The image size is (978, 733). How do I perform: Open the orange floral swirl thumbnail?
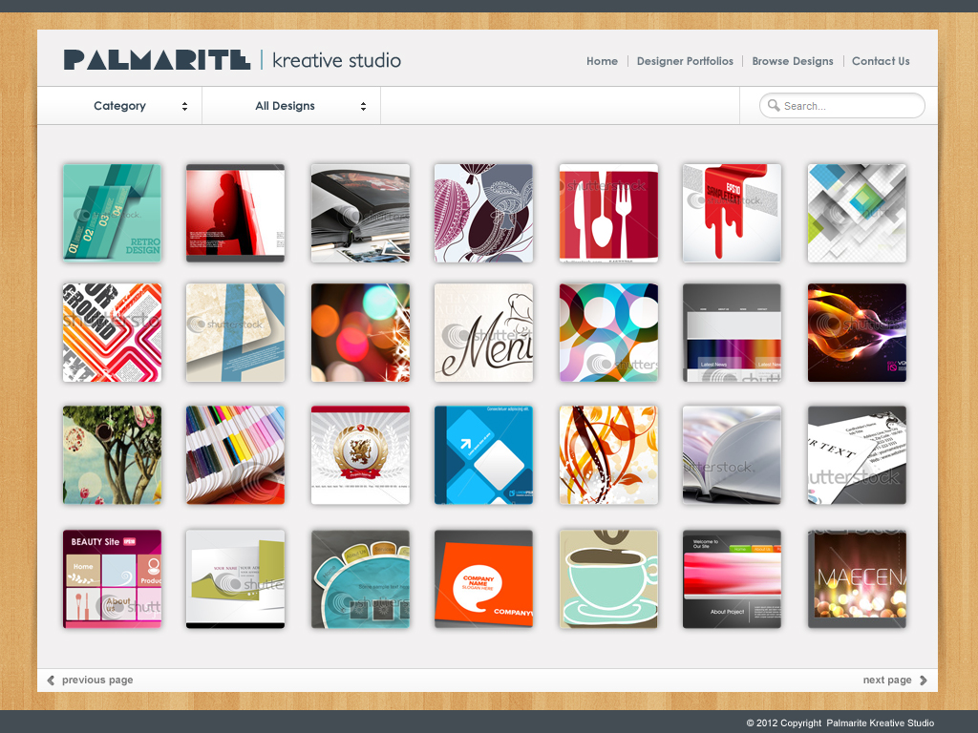coord(608,455)
